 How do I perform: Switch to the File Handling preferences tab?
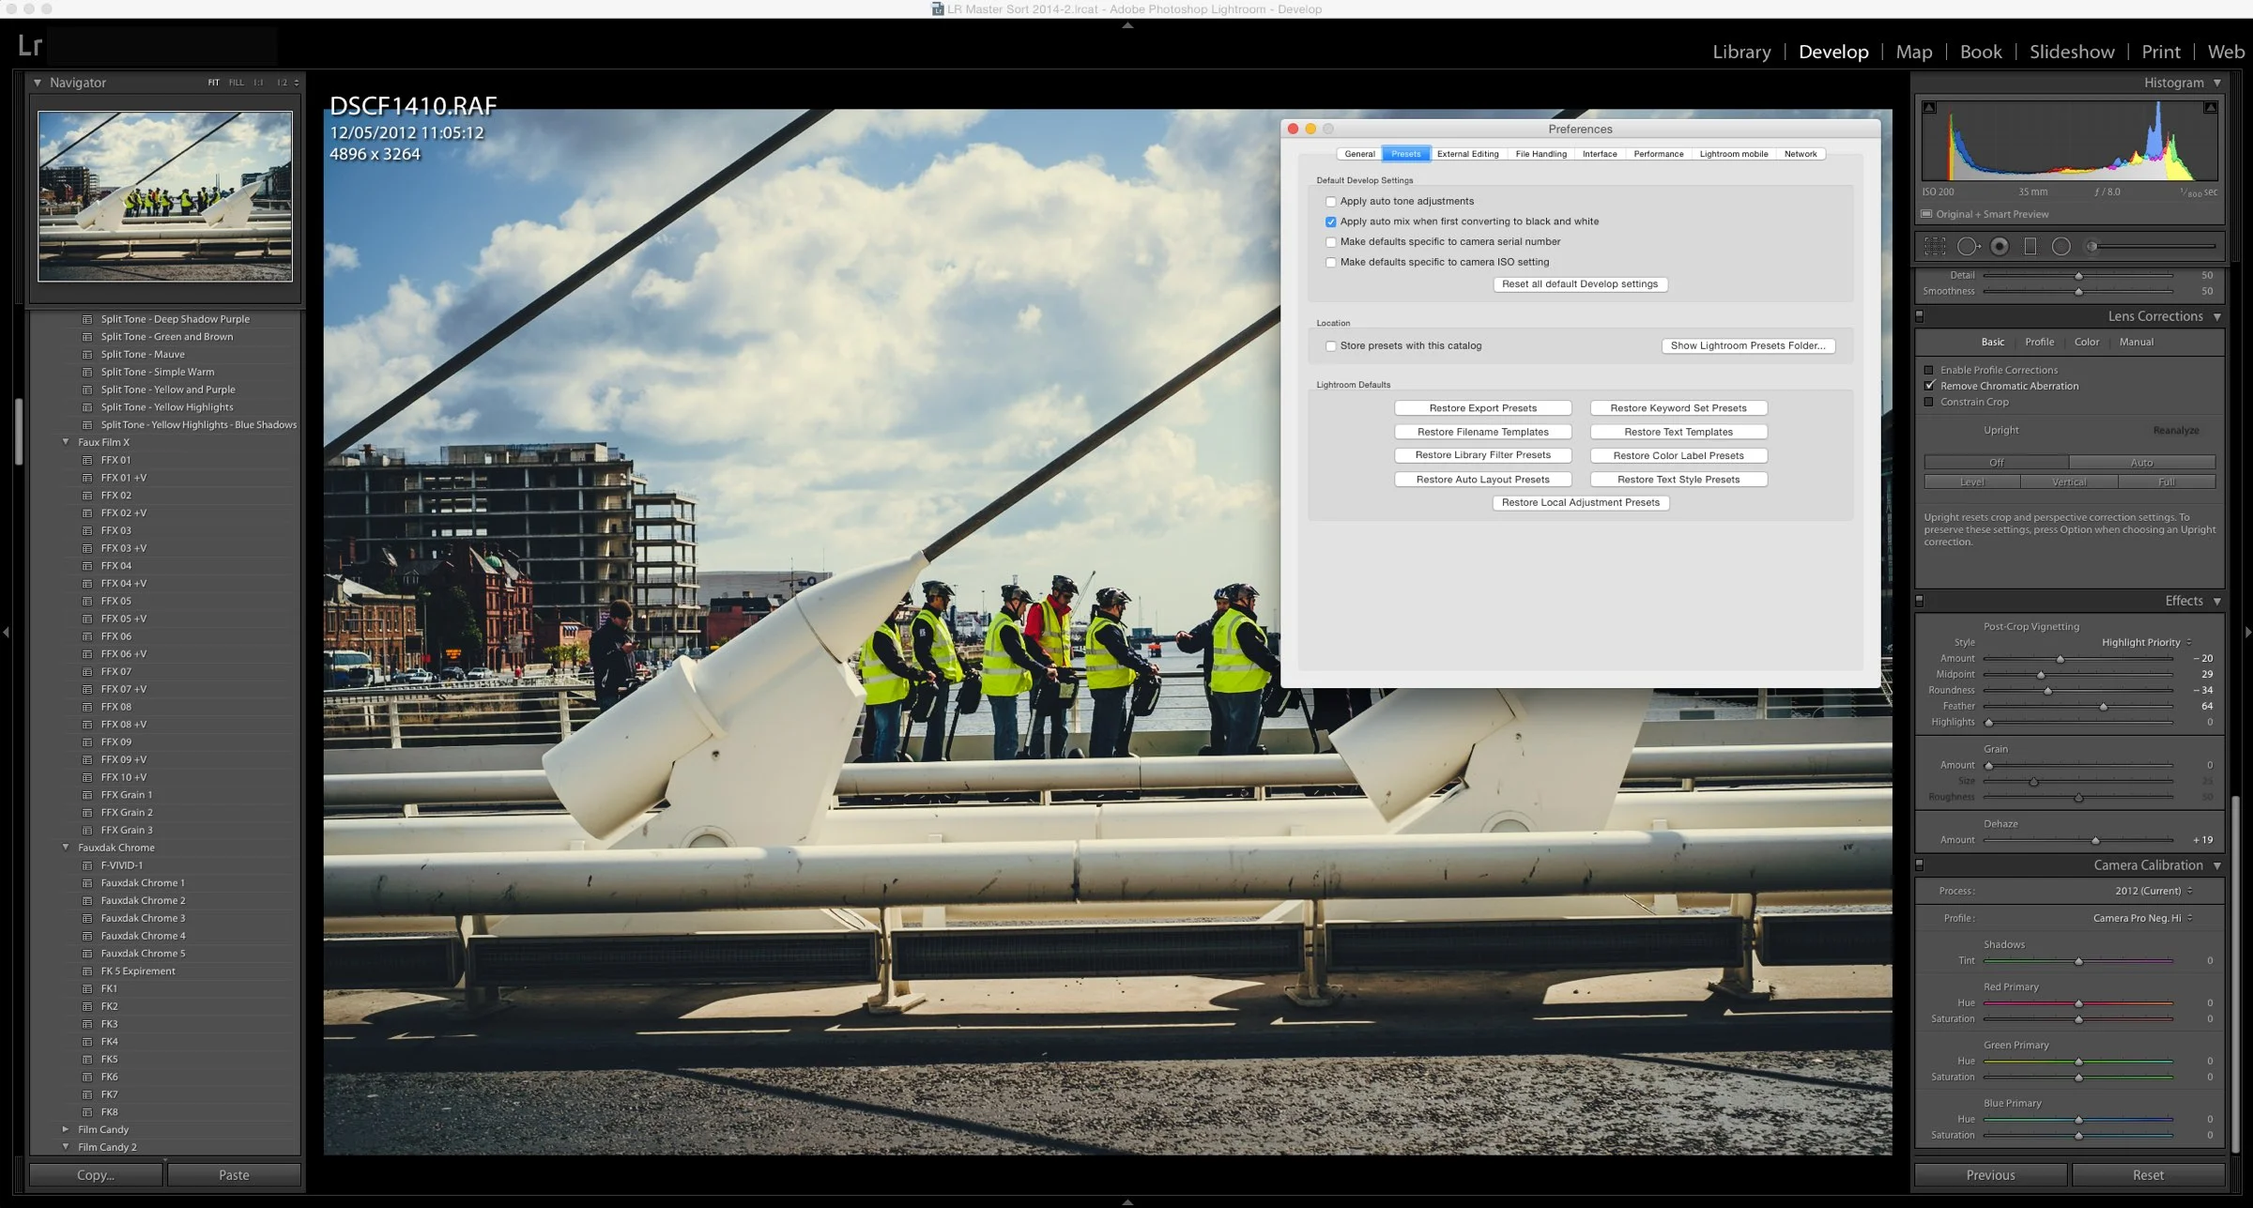tap(1540, 153)
